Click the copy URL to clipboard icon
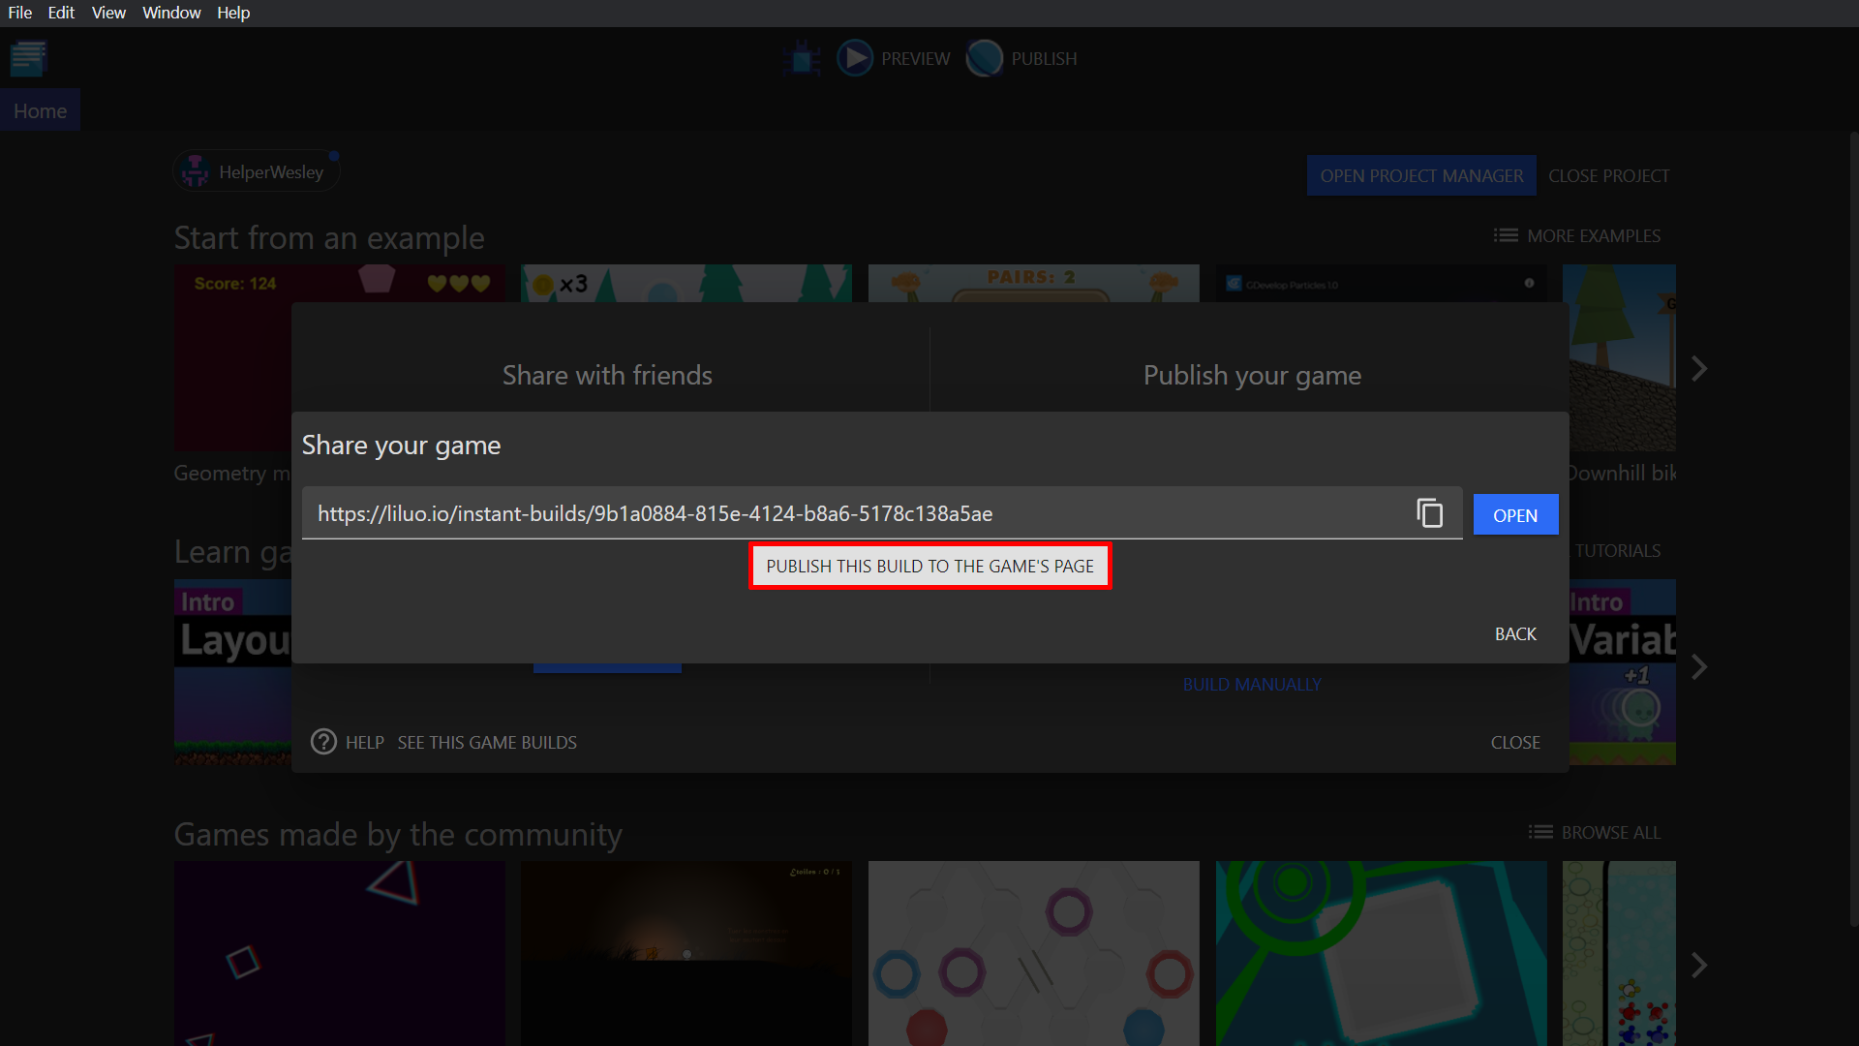 (1430, 513)
